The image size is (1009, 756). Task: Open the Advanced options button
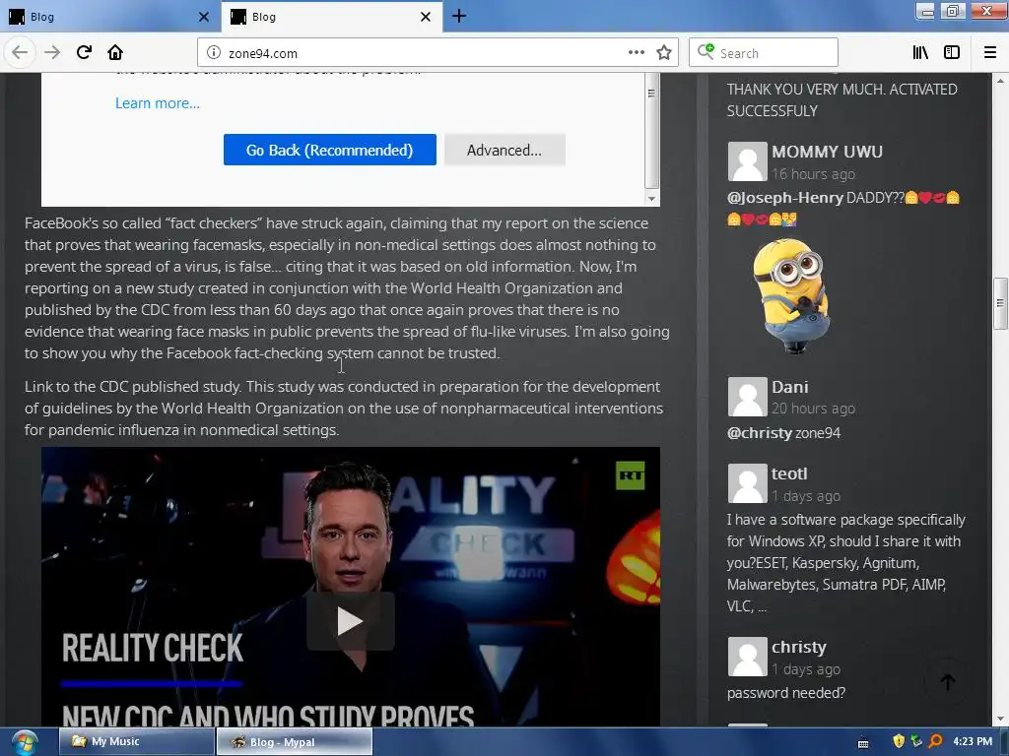coord(504,150)
